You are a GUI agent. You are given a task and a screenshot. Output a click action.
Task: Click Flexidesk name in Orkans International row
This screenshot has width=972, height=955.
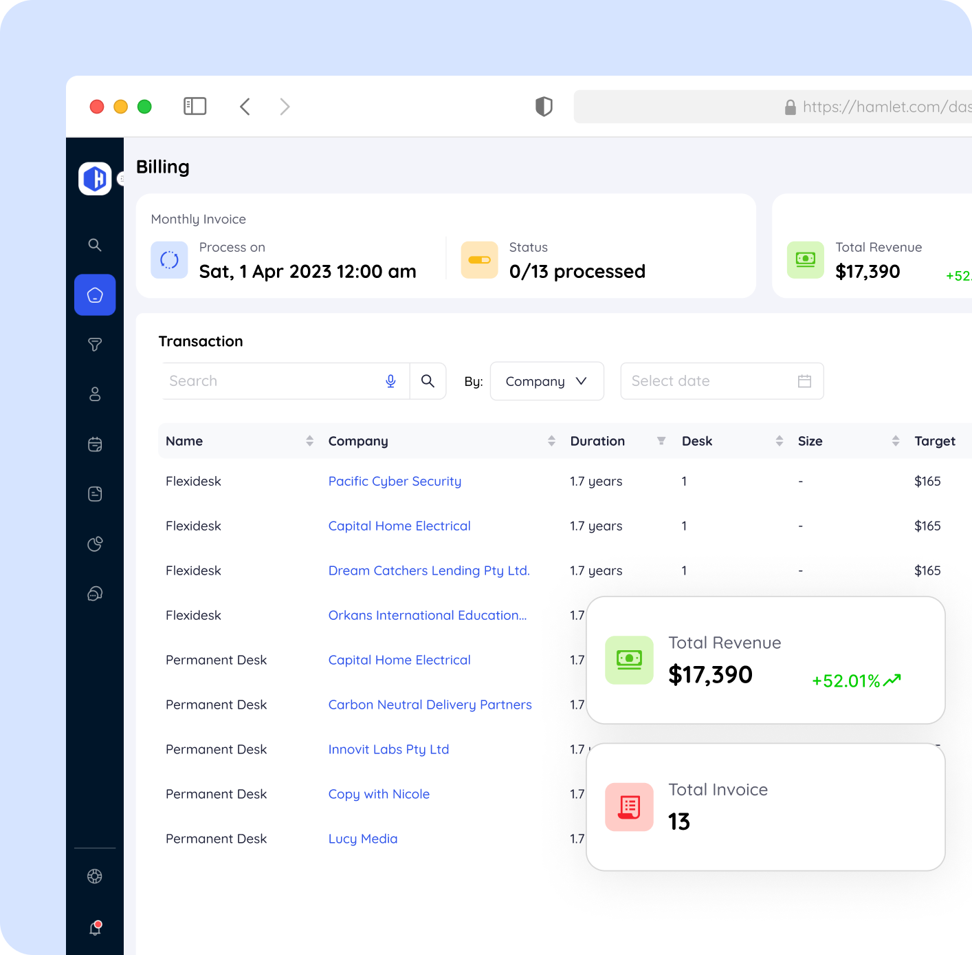[x=193, y=615]
